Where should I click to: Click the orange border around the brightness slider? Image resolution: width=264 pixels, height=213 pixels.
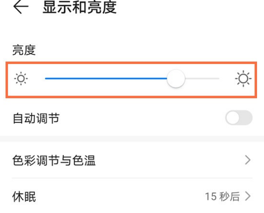[x=132, y=62]
